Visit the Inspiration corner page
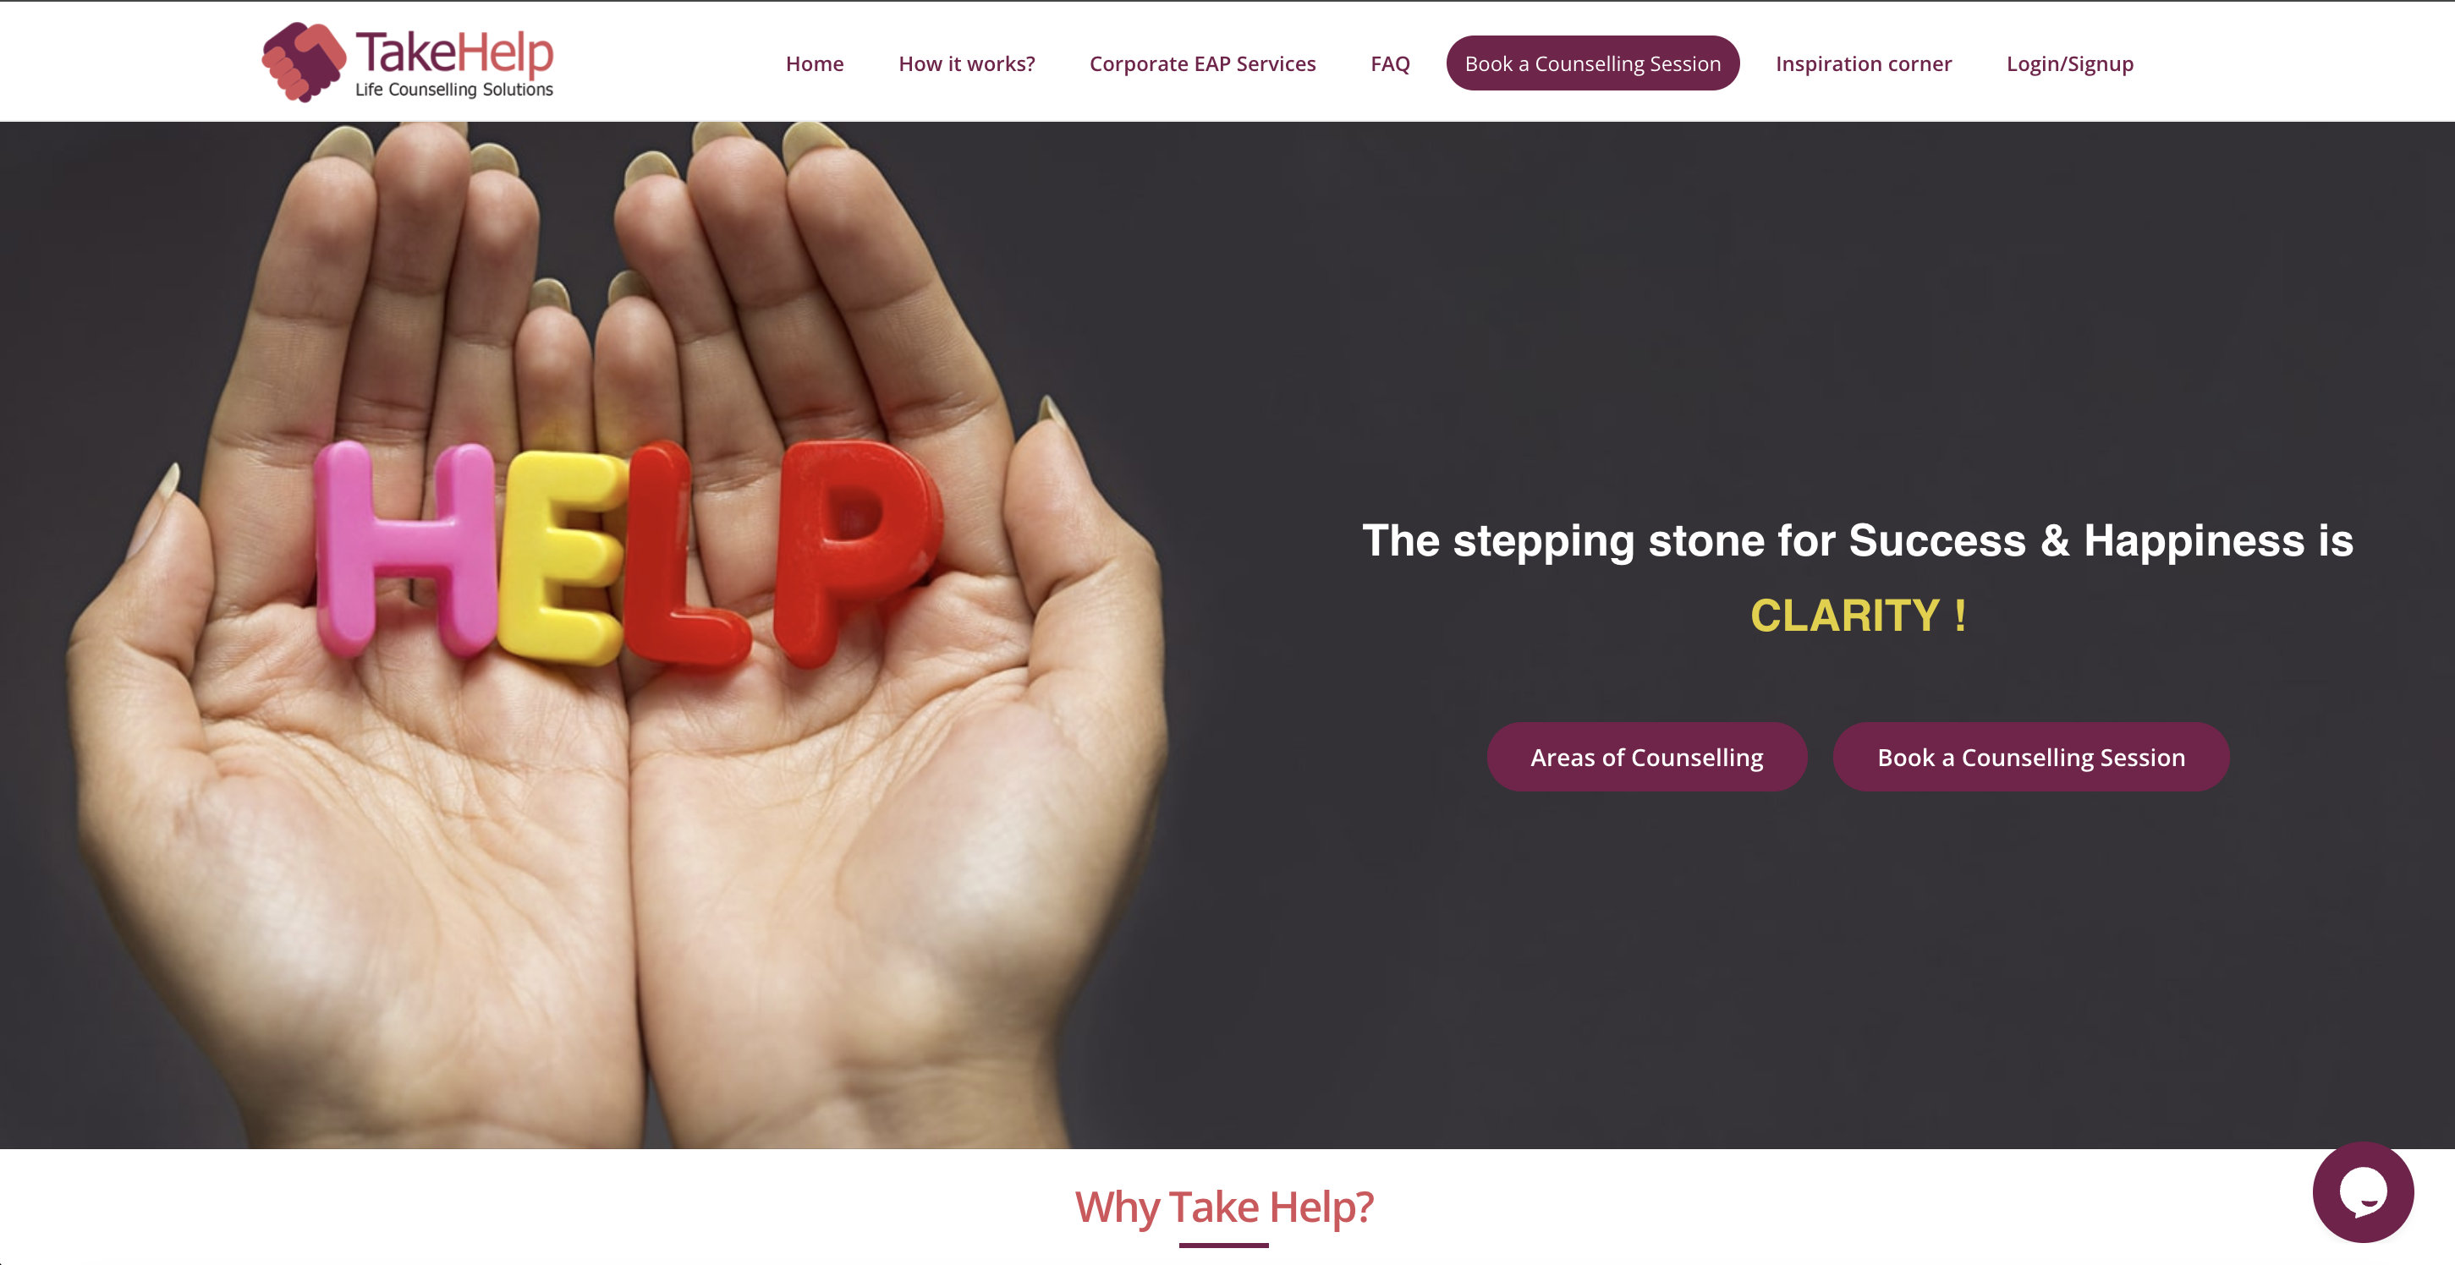The image size is (2455, 1265). [x=1863, y=63]
